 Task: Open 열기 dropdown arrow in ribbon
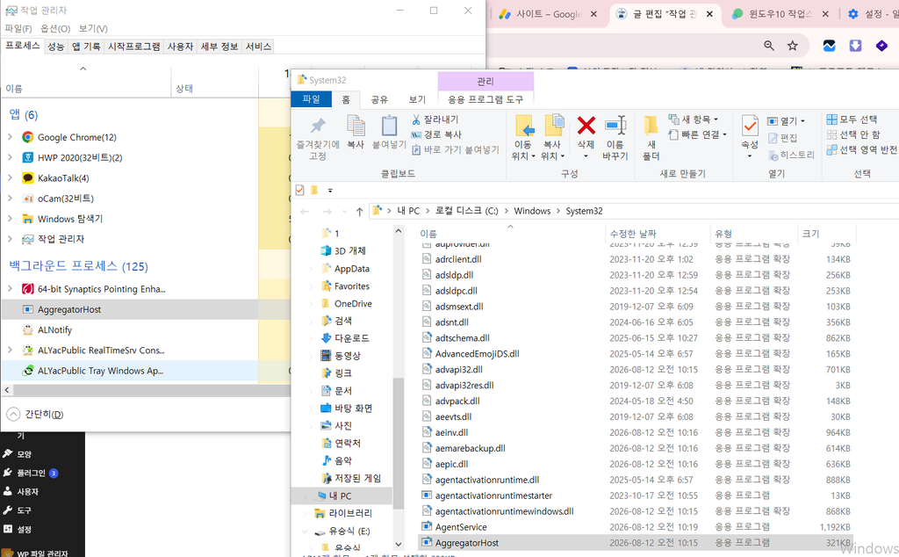802,121
